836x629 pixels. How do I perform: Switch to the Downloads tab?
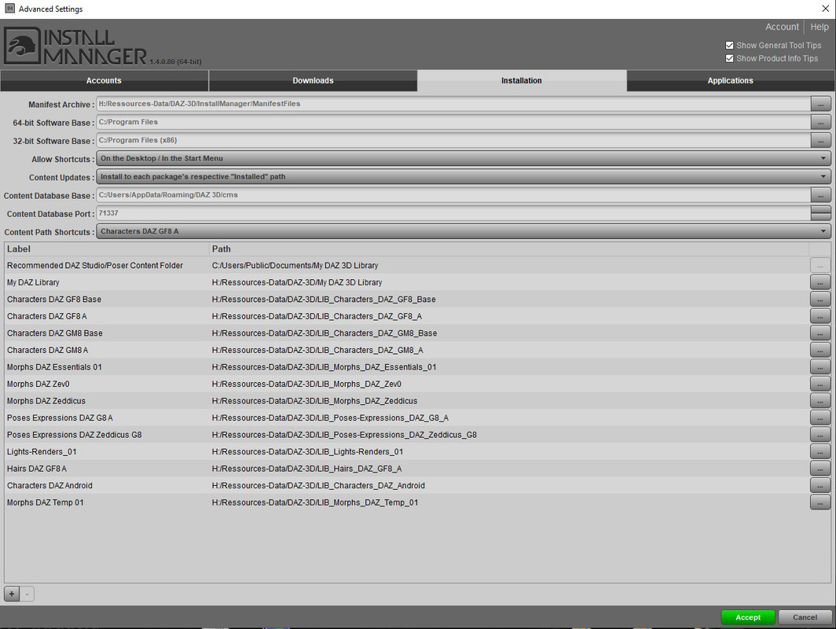tap(313, 80)
